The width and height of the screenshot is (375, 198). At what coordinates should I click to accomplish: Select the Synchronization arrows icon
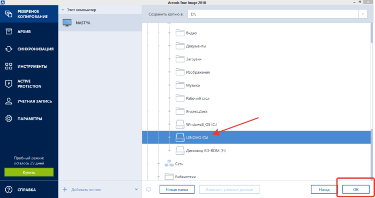coord(9,49)
